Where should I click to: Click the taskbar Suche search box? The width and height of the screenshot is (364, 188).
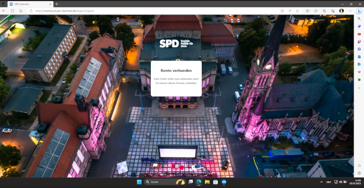pos(165,182)
